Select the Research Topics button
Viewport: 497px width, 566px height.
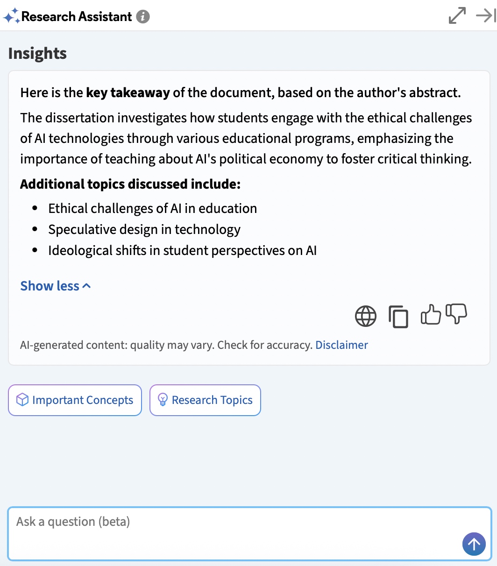click(205, 400)
